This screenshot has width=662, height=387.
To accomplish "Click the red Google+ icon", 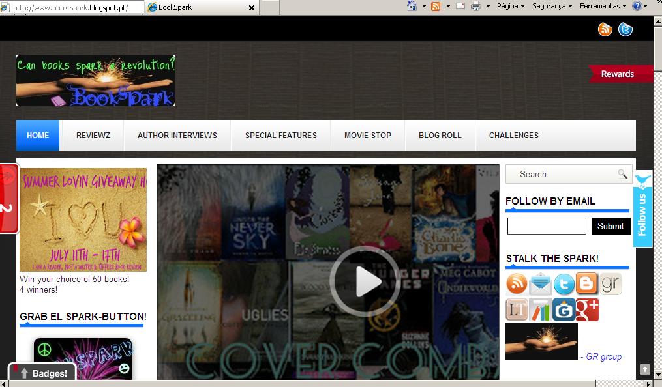I will [x=587, y=309].
